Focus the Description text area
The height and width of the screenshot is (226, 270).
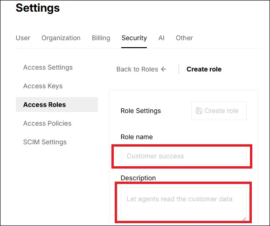tap(184, 204)
